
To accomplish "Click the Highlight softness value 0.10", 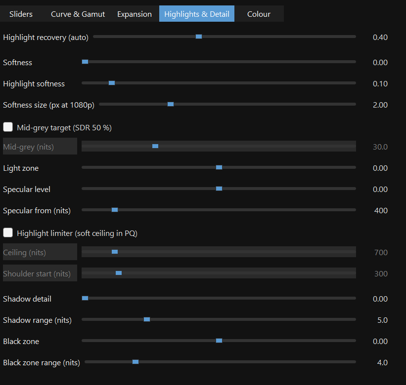I will tap(380, 84).
